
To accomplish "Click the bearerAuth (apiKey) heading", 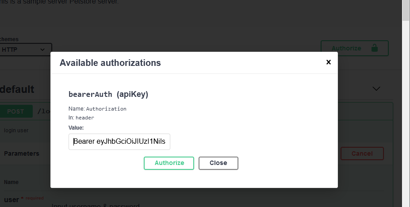I will (108, 94).
